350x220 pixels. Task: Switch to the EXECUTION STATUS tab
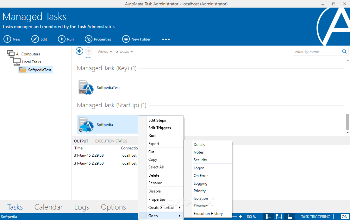111,141
